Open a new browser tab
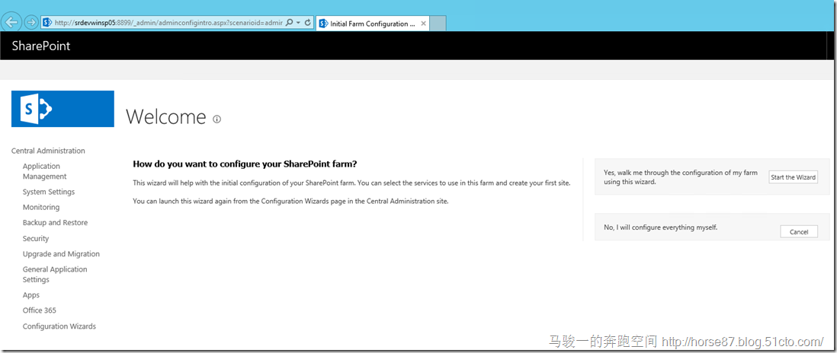Image resolution: width=837 pixels, height=353 pixels. pyautogui.click(x=438, y=24)
